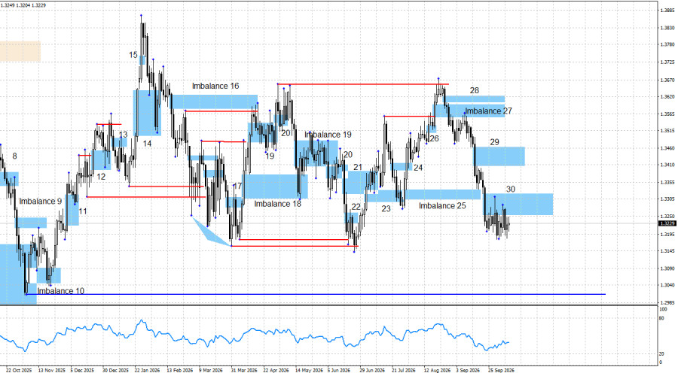This screenshot has width=678, height=376.
Task: Select the number 17 label
Action: [237, 186]
